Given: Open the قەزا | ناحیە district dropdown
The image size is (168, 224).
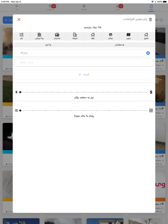Looking at the screenshot, I should point(84,63).
